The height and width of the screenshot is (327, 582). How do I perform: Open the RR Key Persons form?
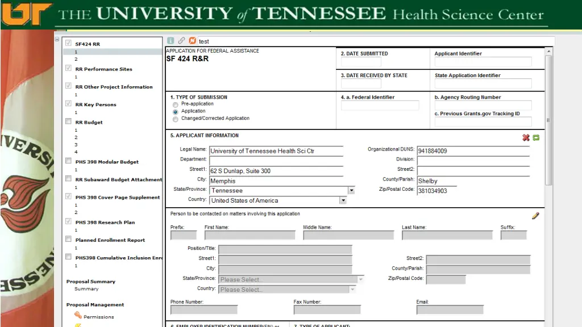tap(95, 104)
